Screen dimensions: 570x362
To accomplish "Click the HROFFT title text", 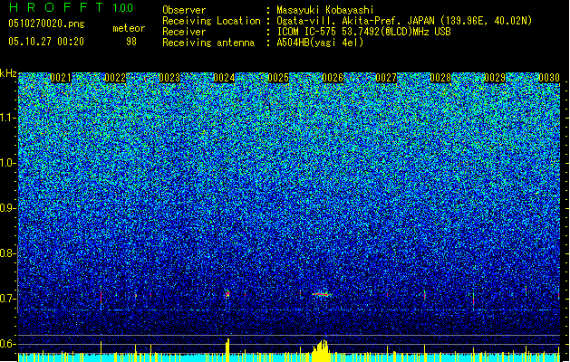I will [x=56, y=7].
